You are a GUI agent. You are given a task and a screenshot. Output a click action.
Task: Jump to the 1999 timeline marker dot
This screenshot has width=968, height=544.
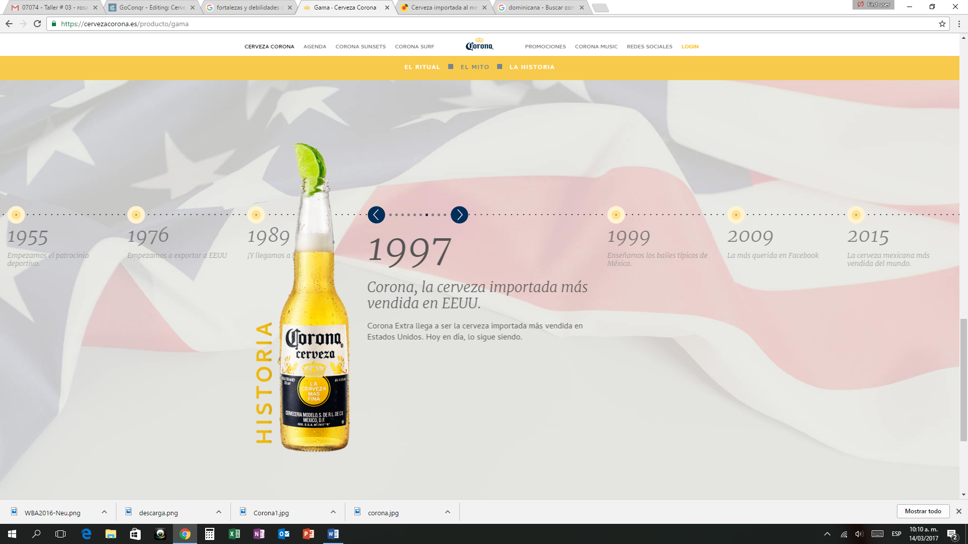pyautogui.click(x=616, y=215)
